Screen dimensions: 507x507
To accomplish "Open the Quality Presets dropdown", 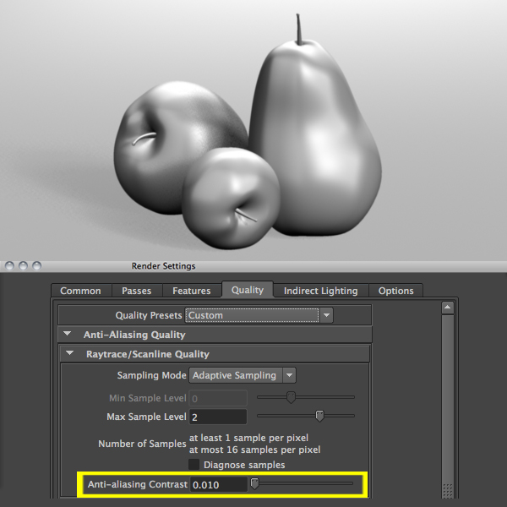I will click(259, 315).
